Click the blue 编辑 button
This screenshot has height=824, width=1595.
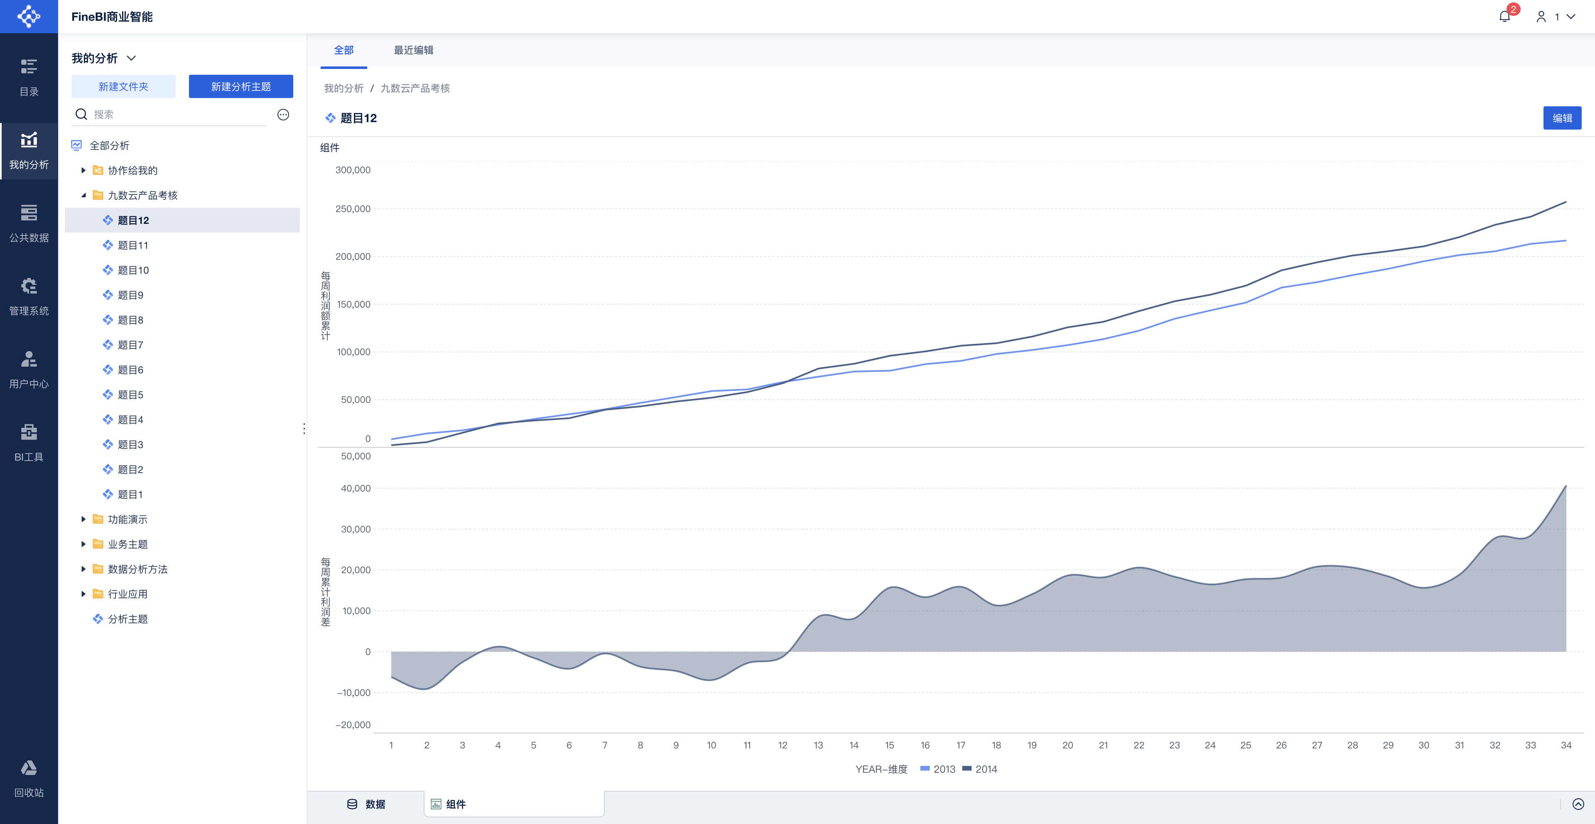[1562, 118]
